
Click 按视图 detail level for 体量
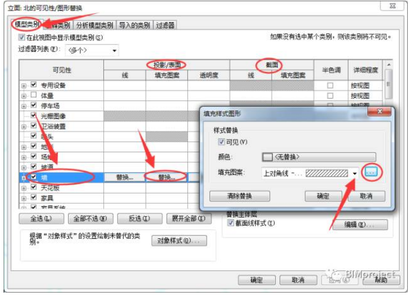(x=365, y=96)
